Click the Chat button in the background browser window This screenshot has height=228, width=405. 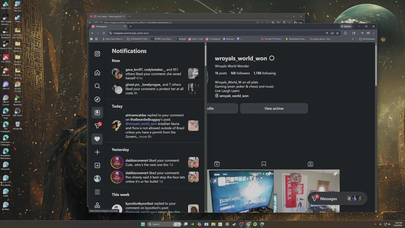pyautogui.click(x=298, y=22)
